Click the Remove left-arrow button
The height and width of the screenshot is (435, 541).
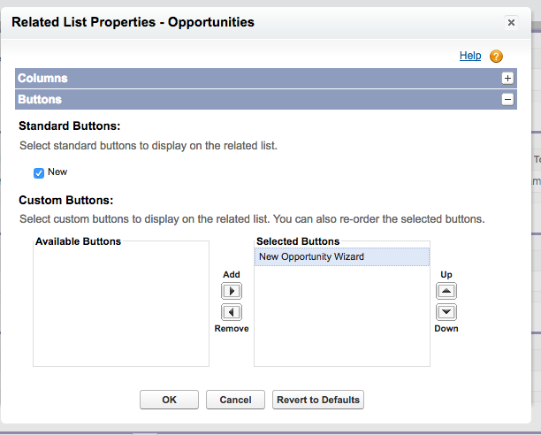point(232,312)
